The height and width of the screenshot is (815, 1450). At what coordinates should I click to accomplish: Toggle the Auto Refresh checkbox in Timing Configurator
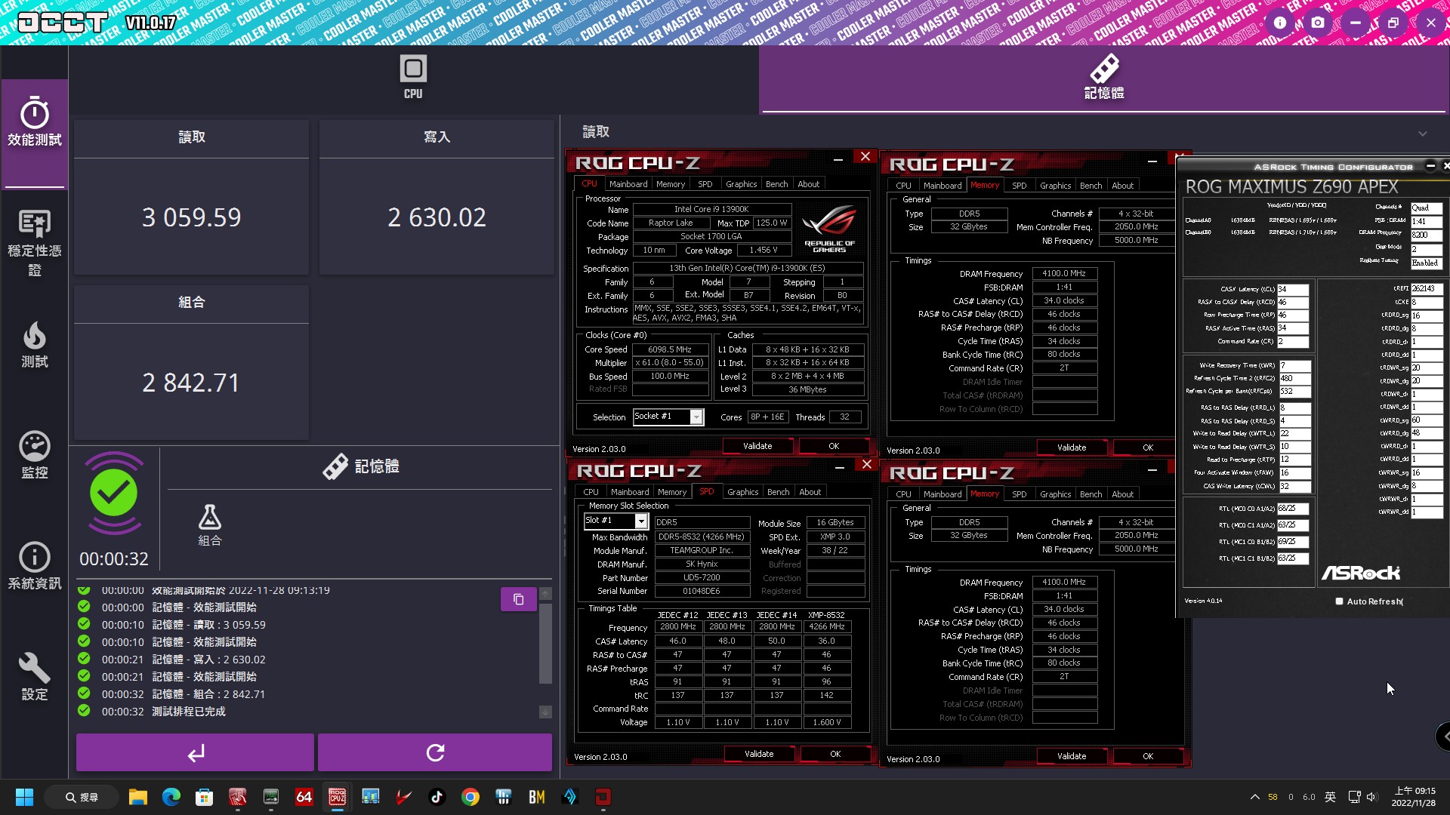coord(1339,601)
